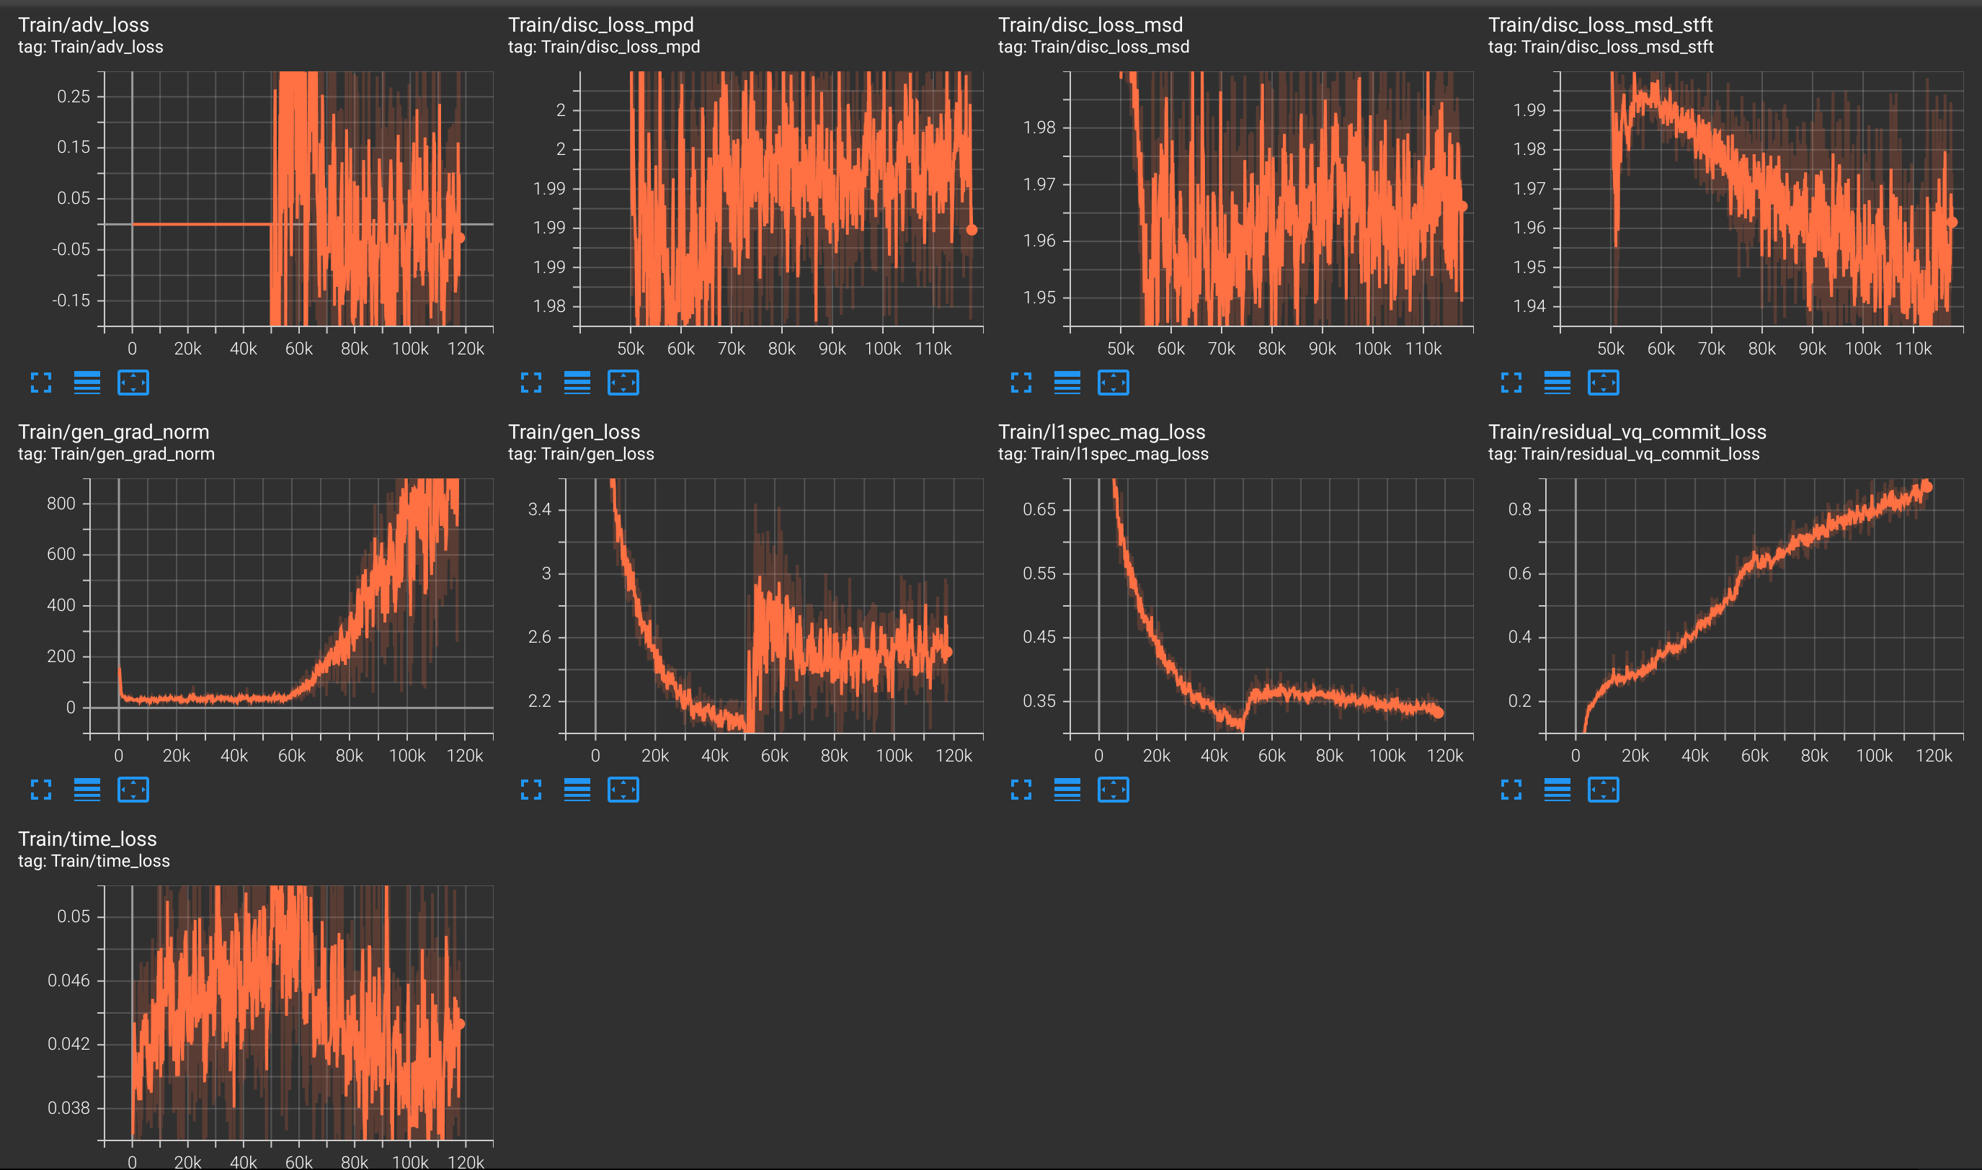Expand the Train/gen_loss card to fullscreen
The width and height of the screenshot is (1982, 1170).
[x=533, y=790]
